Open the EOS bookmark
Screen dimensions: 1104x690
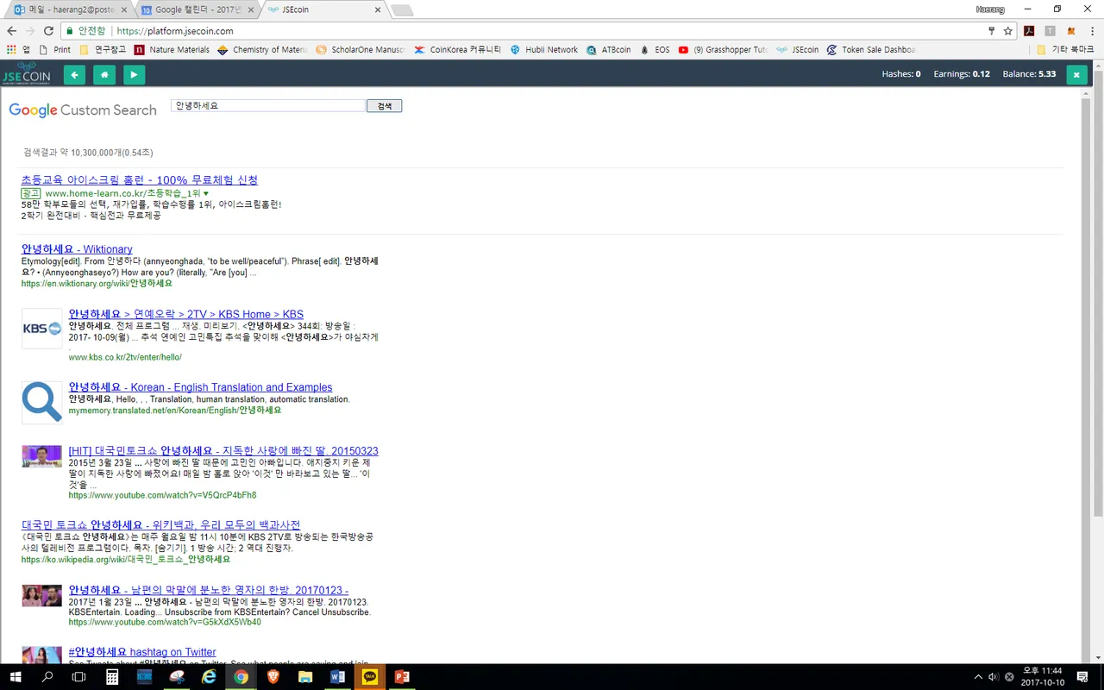655,50
